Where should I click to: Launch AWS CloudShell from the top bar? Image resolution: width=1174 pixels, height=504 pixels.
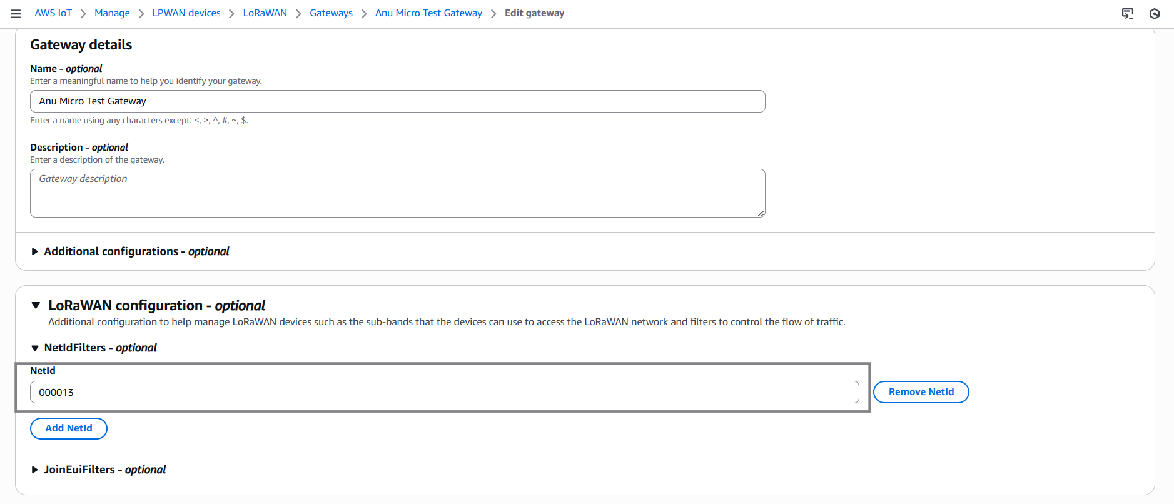coord(1128,13)
